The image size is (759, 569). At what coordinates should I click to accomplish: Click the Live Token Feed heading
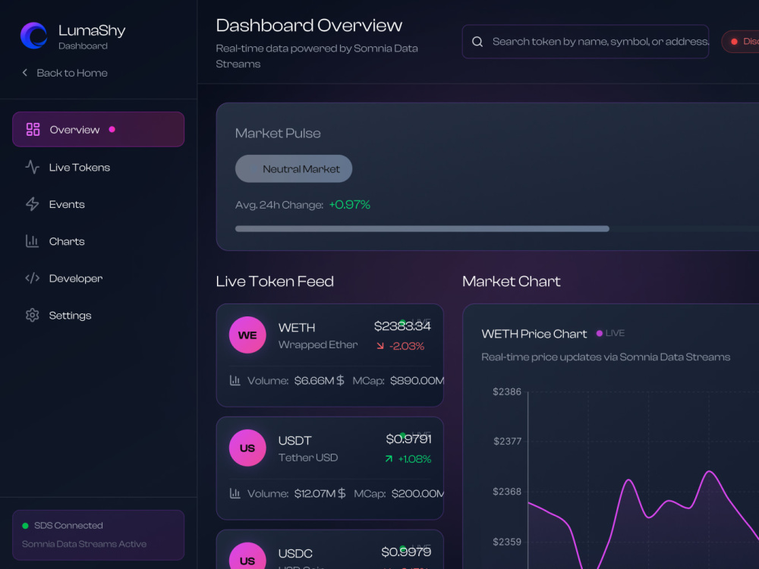[275, 281]
